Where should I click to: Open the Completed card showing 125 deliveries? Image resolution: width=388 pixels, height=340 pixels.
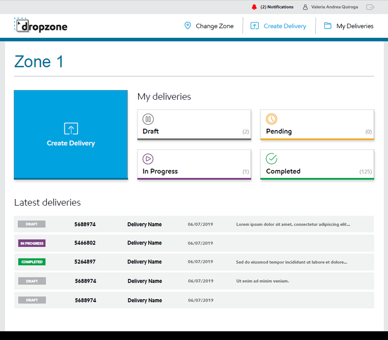pos(317,164)
